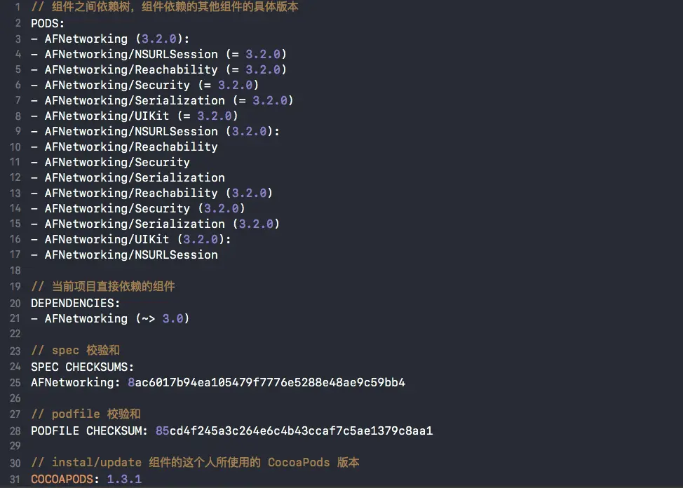Click the "AFNetworking/Reachability (3.2.0)" line 13
Viewport: 683px width, 488px height.
pyautogui.click(x=151, y=193)
